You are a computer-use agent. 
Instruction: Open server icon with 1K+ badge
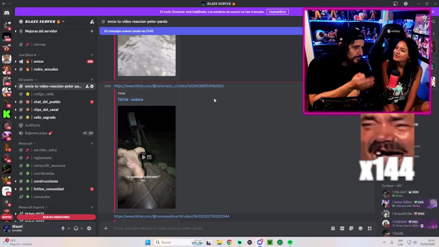click(x=7, y=81)
